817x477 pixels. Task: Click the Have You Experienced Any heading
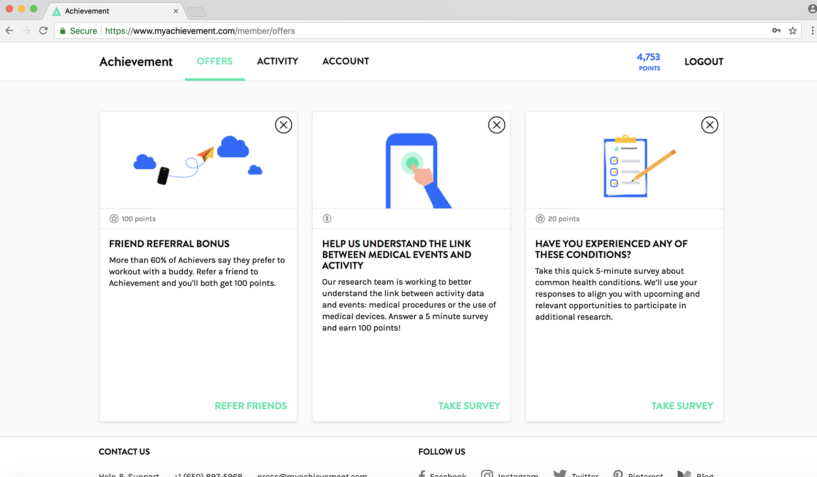(611, 249)
